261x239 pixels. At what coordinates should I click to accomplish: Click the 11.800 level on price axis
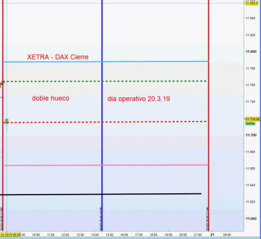coord(251,52)
